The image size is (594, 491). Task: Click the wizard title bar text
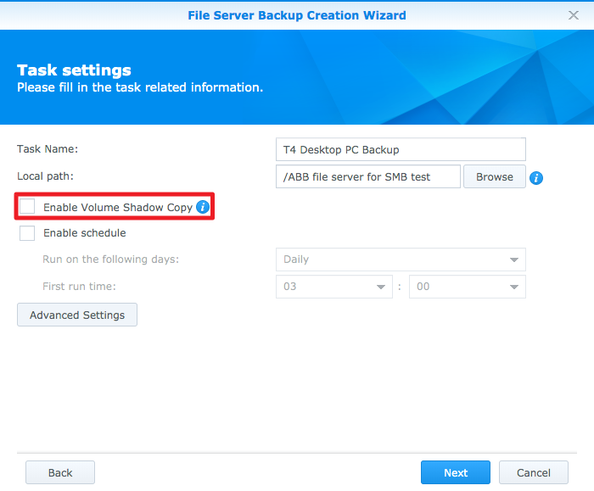pos(297,15)
